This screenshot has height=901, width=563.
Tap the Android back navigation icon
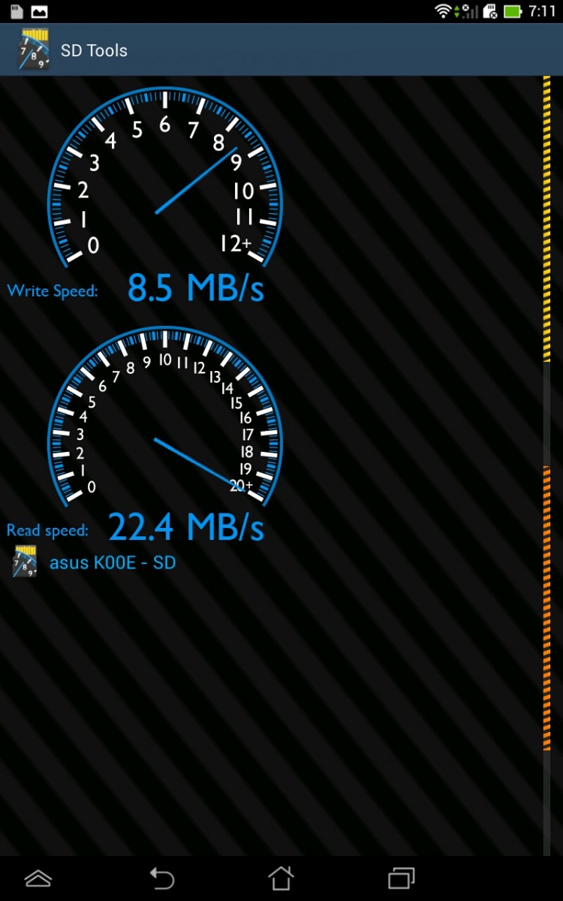(x=161, y=878)
